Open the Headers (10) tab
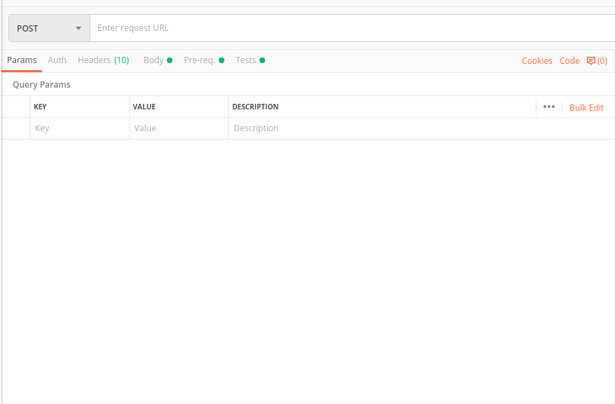 click(104, 60)
